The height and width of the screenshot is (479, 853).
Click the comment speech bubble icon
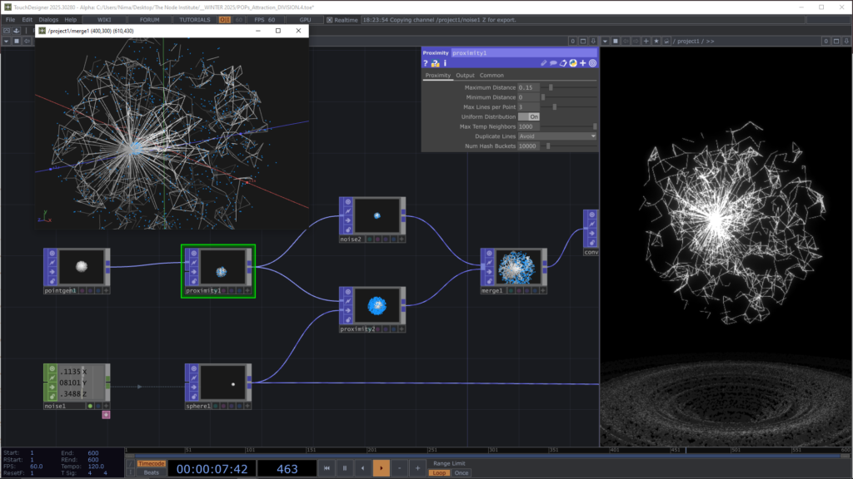click(x=553, y=62)
